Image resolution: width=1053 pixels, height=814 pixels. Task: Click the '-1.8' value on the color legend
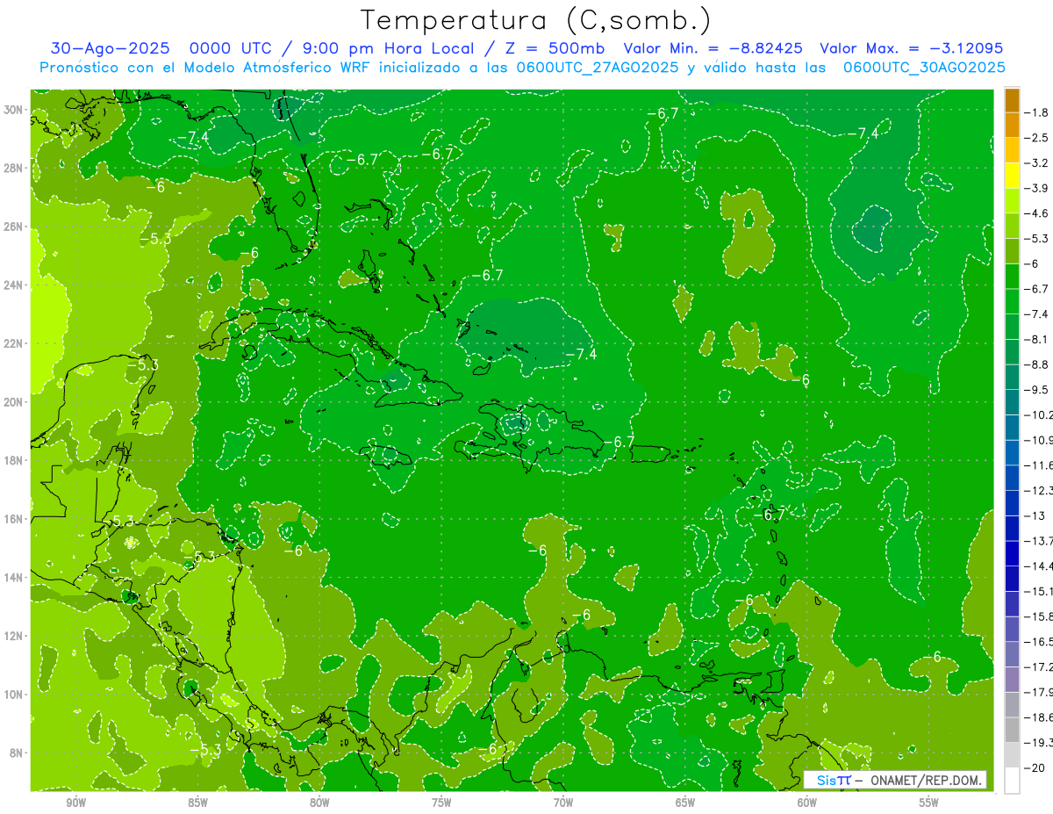1037,112
